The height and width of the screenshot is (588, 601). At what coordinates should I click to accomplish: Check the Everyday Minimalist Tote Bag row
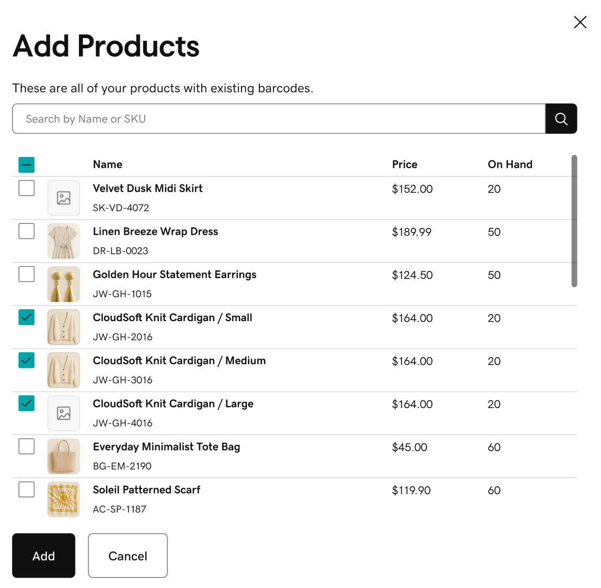point(27,446)
